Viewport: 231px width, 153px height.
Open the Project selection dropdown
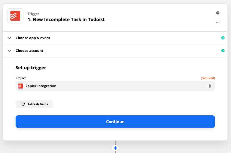point(115,86)
